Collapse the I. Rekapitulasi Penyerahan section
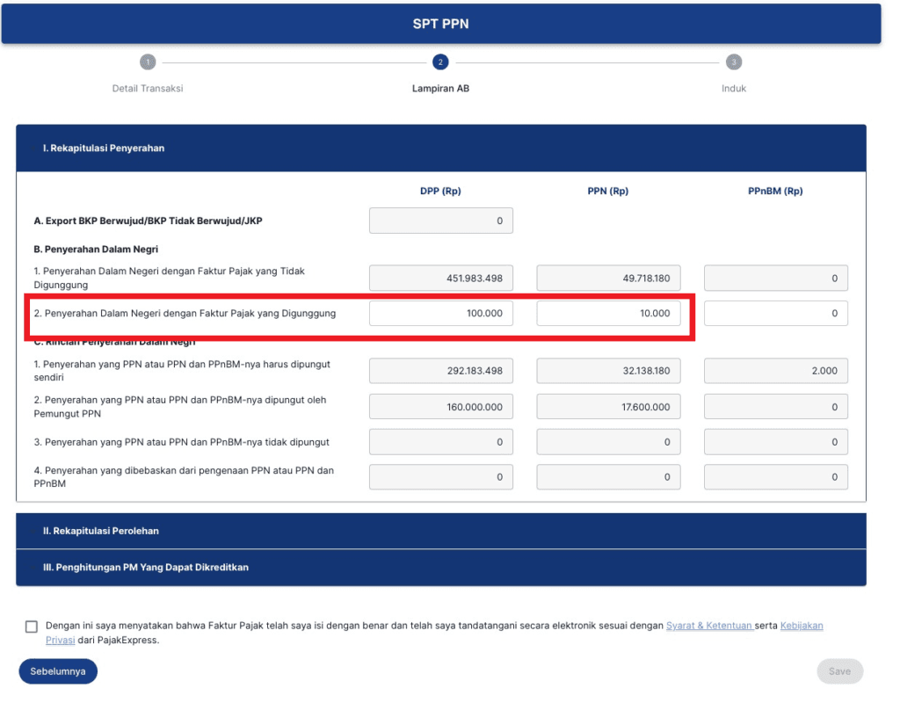This screenshot has height=703, width=900. pyautogui.click(x=440, y=149)
